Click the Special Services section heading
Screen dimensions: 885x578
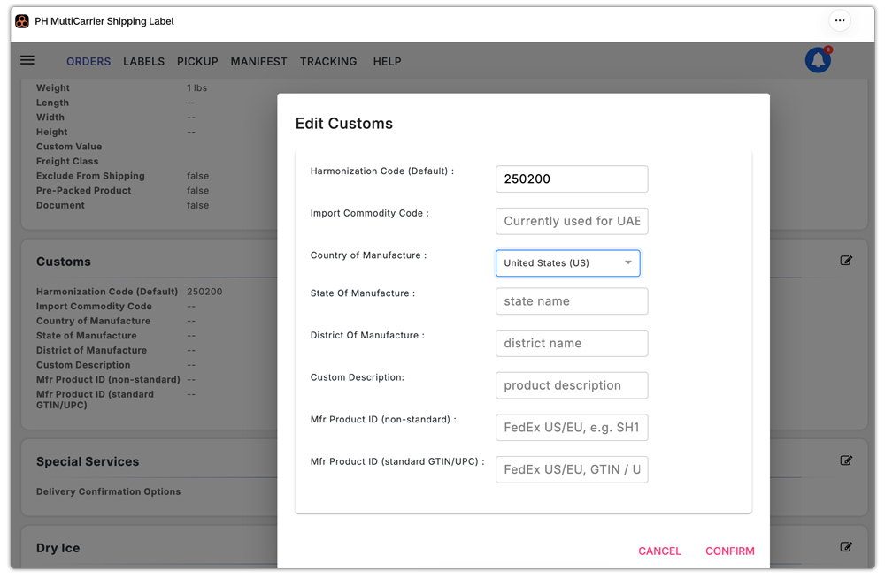88,461
